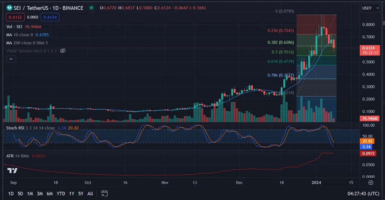This screenshot has height=200, width=385.
Task: Click the 0.786 (0.3637) Fibonacci label
Action: point(281,75)
